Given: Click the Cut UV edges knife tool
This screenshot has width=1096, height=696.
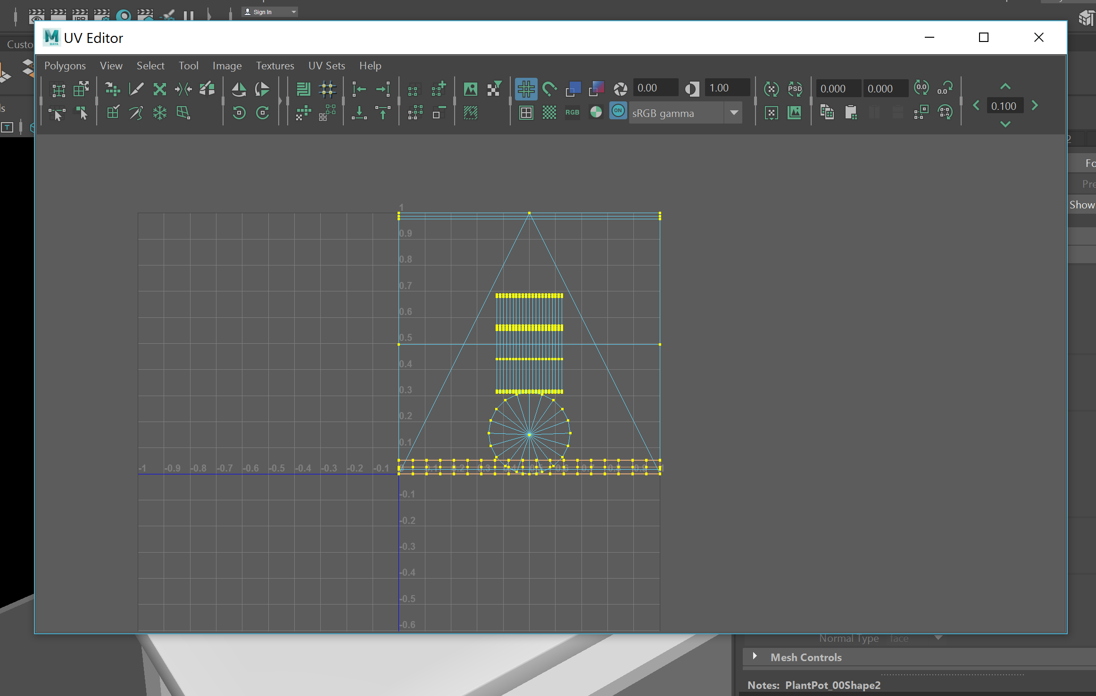Looking at the screenshot, I should coord(136,89).
